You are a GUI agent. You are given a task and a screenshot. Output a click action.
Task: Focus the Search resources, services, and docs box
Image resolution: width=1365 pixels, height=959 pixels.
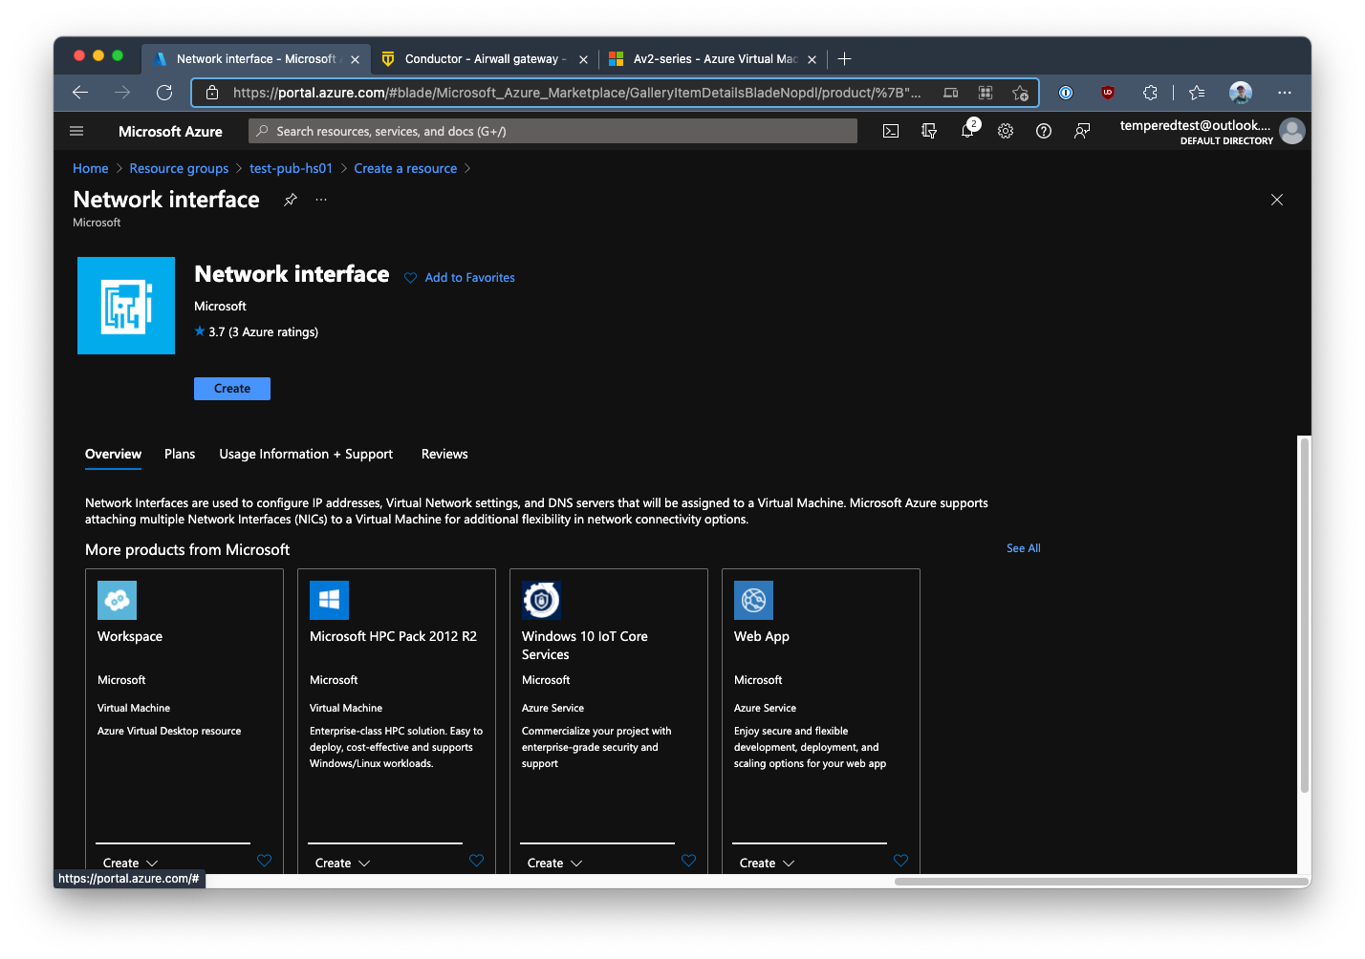552,131
